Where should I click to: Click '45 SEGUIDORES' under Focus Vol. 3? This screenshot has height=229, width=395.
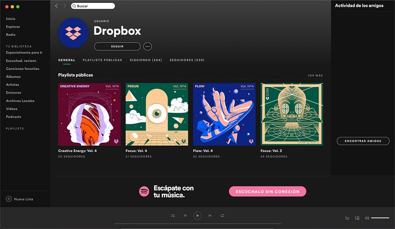coord(274,157)
